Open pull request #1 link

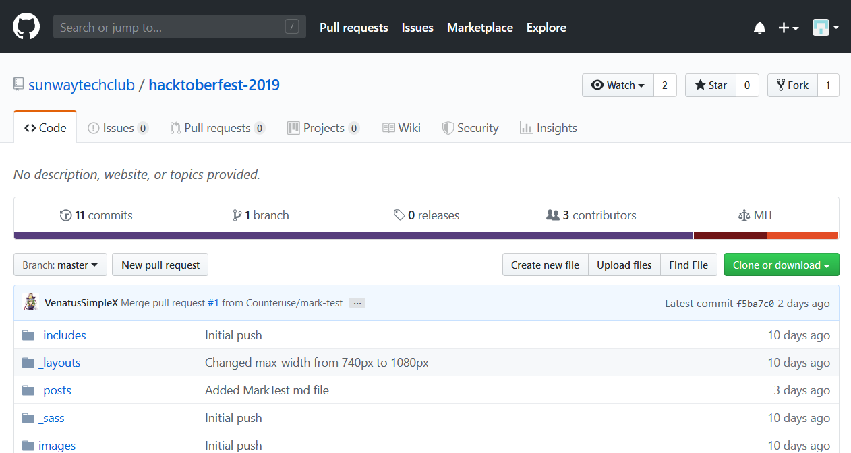[x=213, y=303]
